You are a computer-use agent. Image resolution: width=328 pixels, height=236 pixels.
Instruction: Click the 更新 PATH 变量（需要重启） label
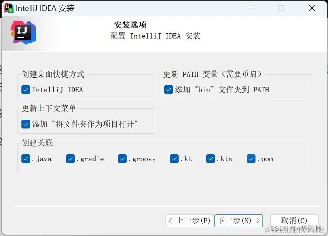click(213, 74)
